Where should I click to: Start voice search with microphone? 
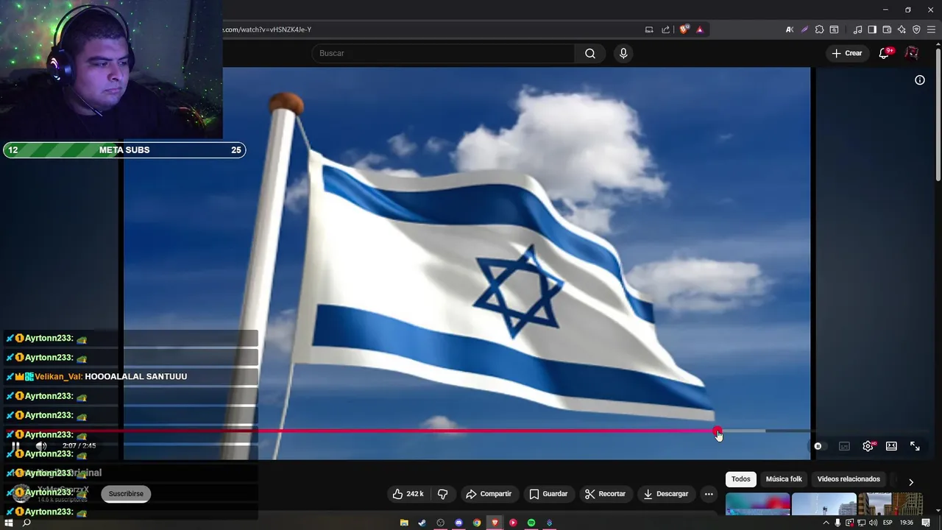click(623, 53)
